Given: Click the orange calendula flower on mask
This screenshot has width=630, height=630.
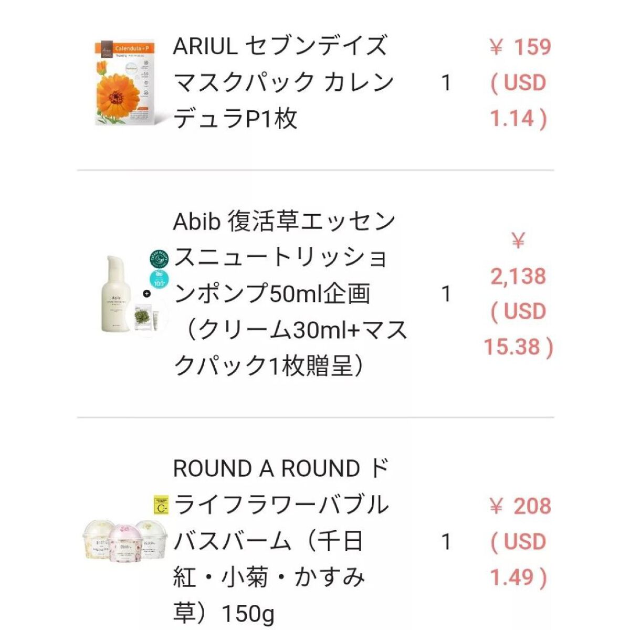Looking at the screenshot, I should 122,92.
